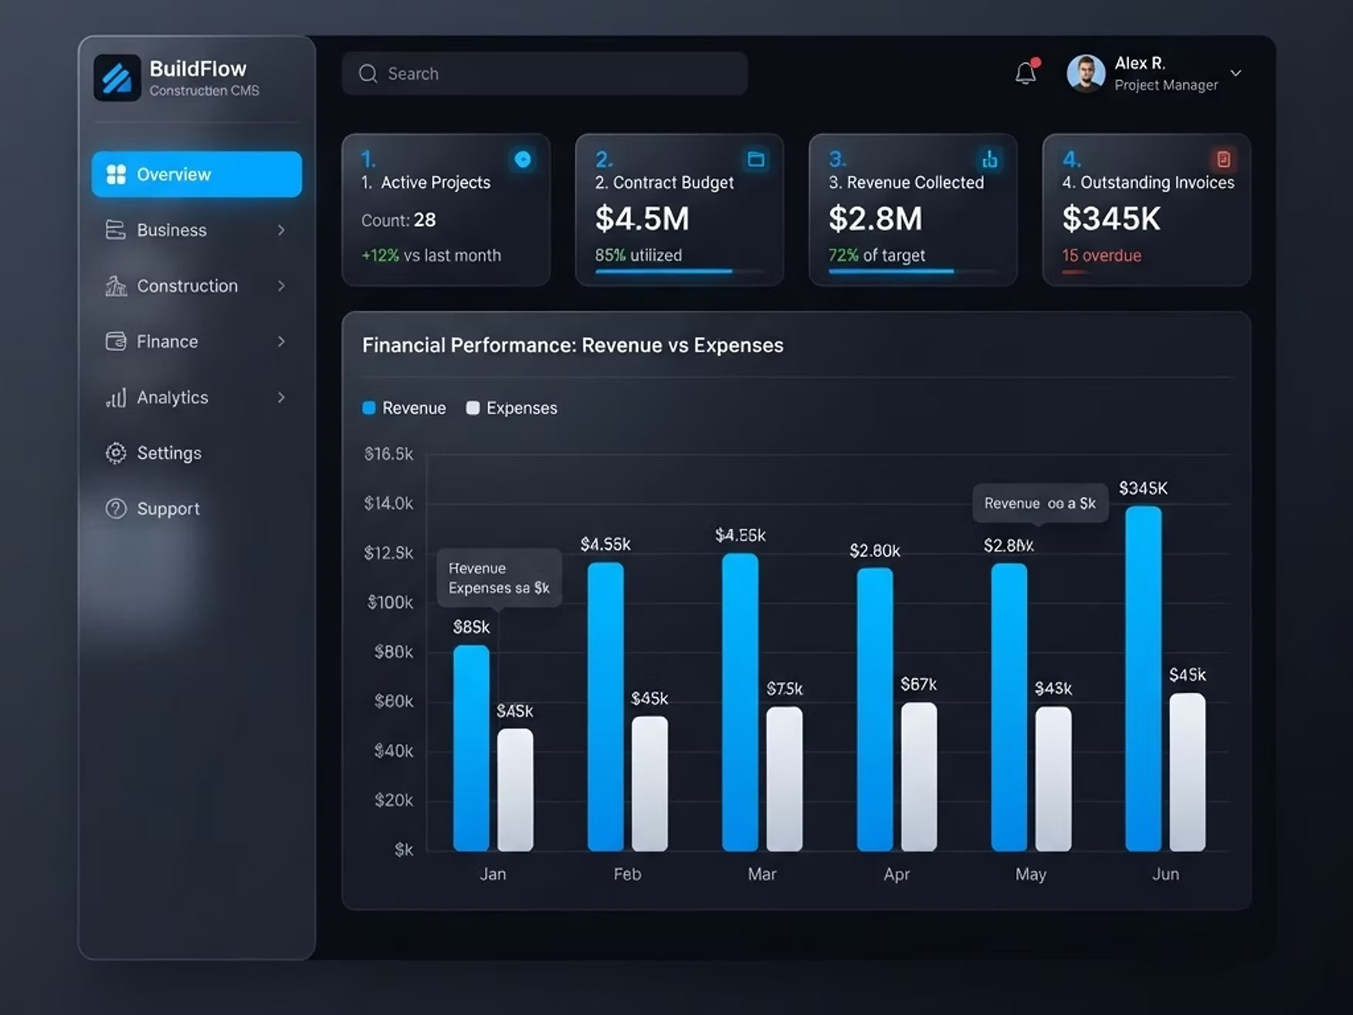Viewport: 1353px width, 1015px height.
Task: Expand the Construction submenu chevron
Action: click(281, 286)
